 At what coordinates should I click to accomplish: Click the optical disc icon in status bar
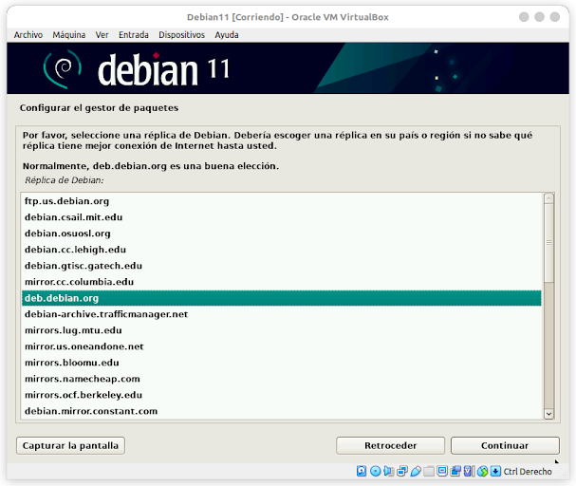(x=376, y=471)
